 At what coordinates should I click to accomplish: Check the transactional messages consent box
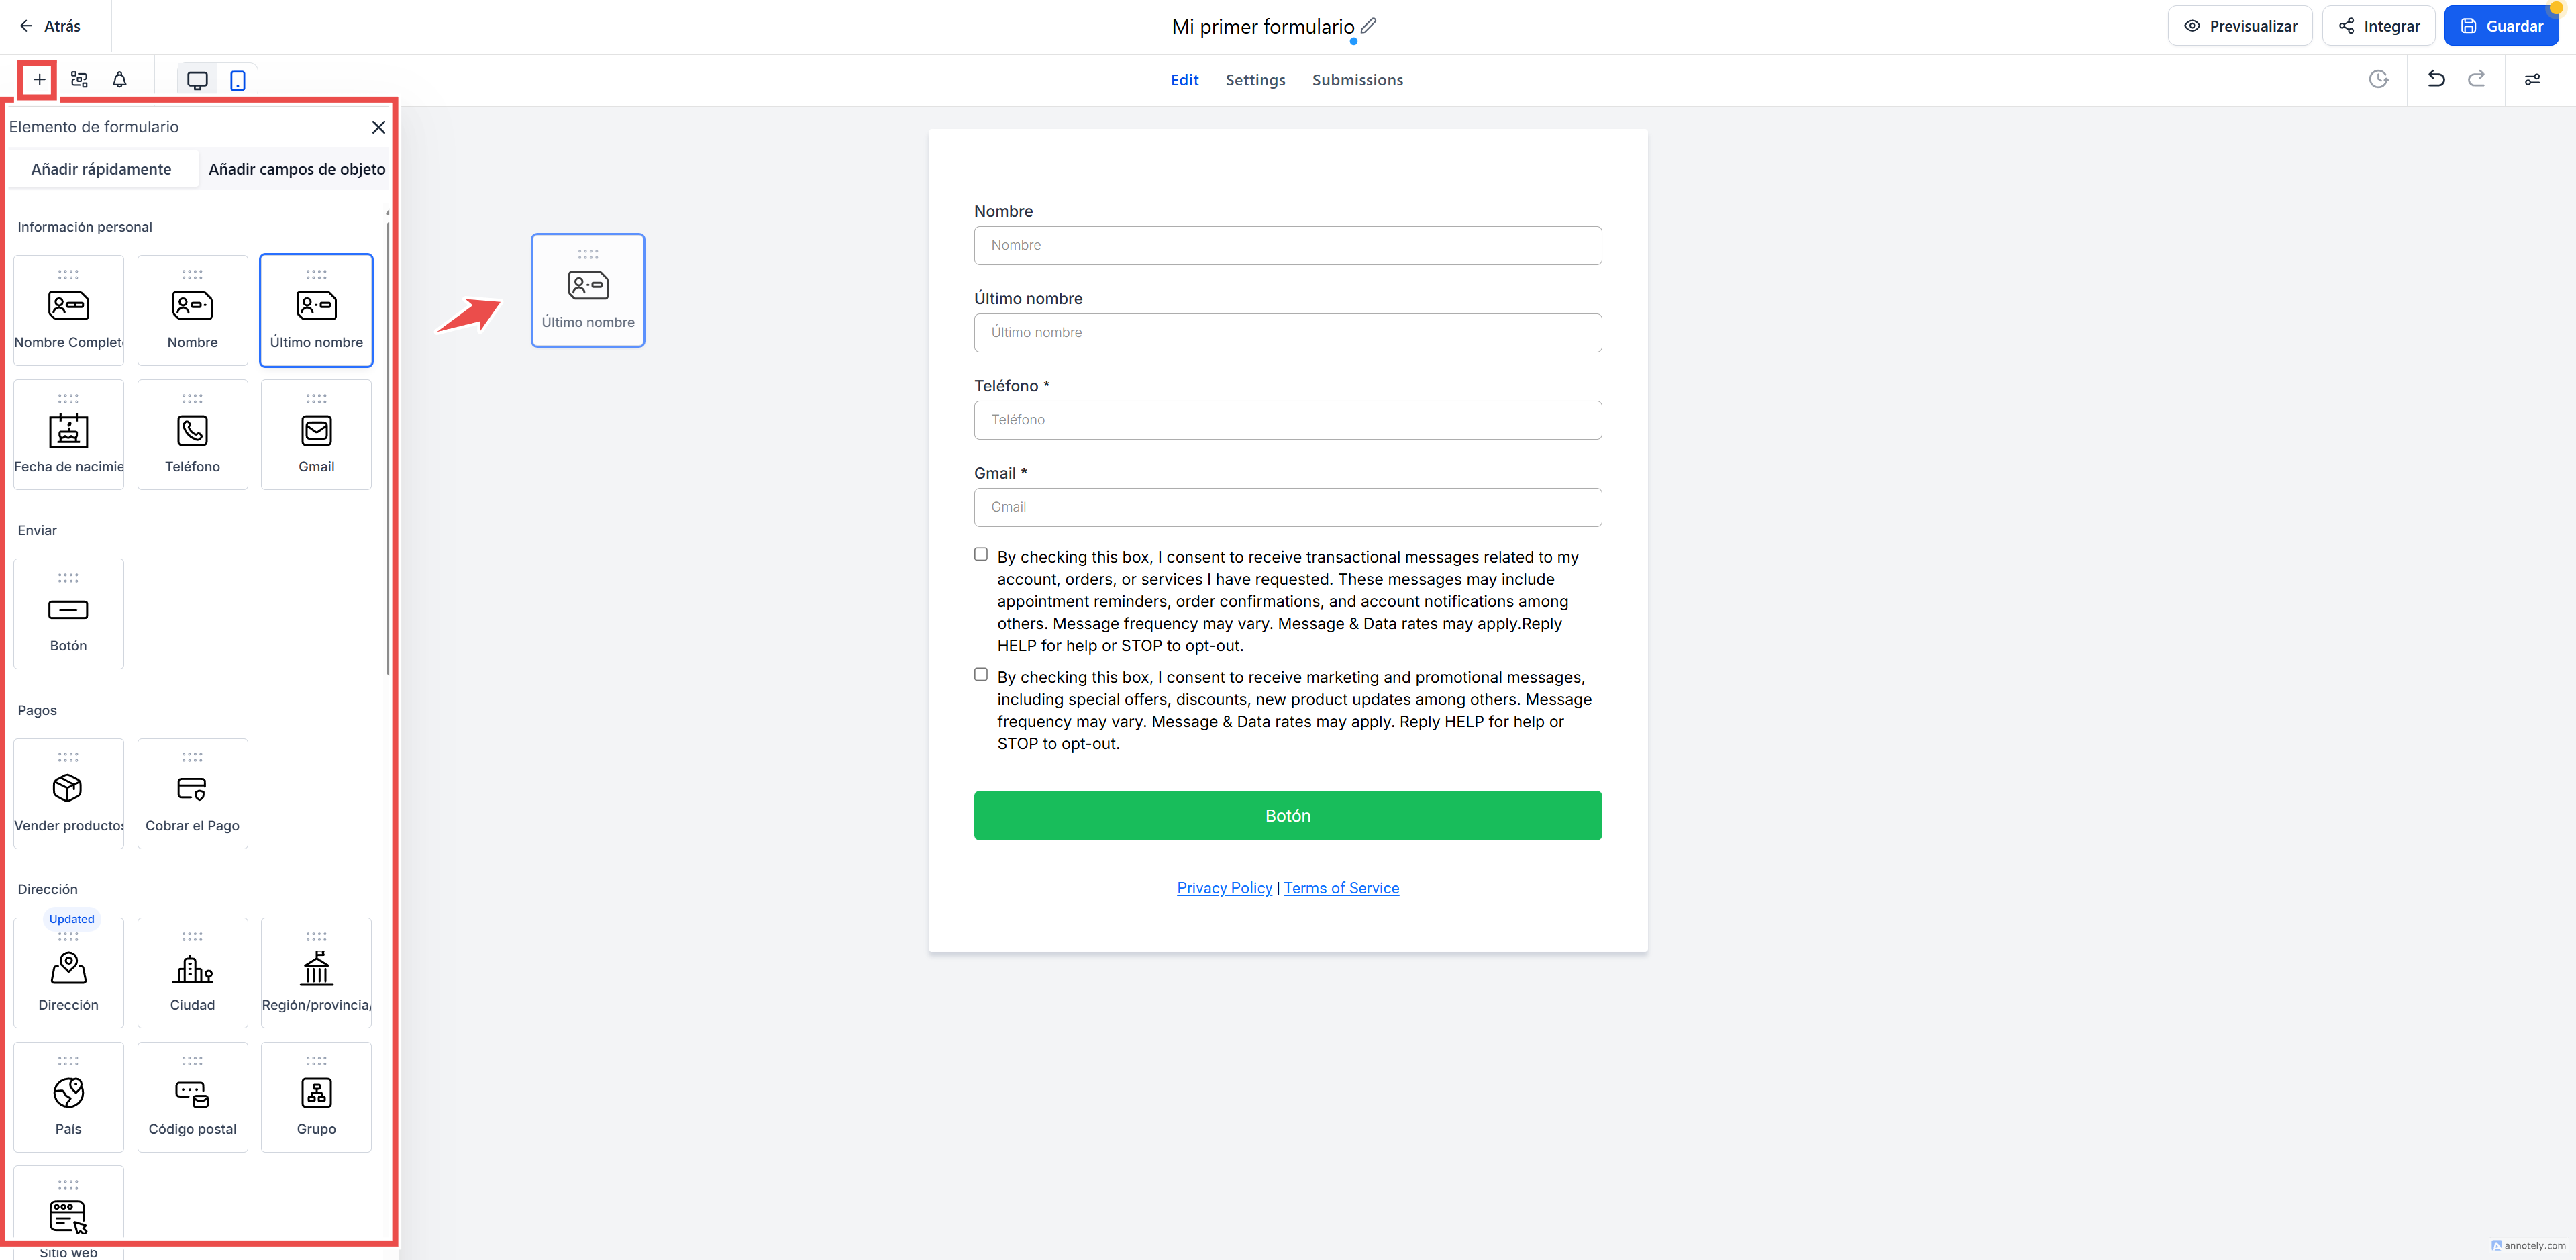[x=981, y=554]
